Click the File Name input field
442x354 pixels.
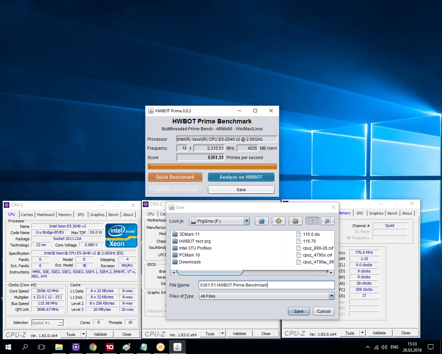point(267,285)
